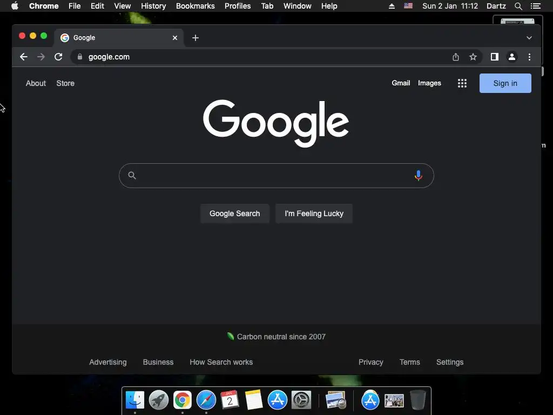553x415 pixels.
Task: Open Notes from the dock
Action: [254, 400]
